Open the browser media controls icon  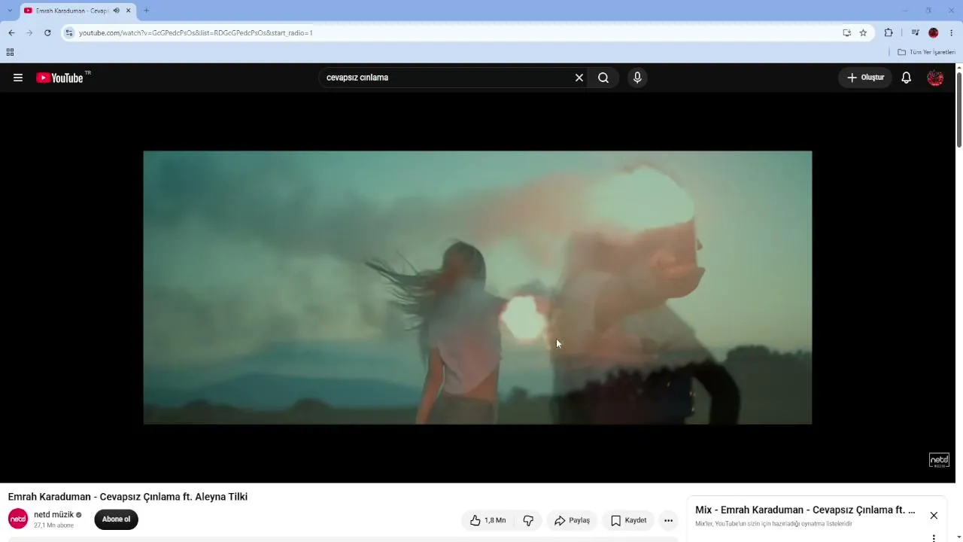click(x=915, y=32)
